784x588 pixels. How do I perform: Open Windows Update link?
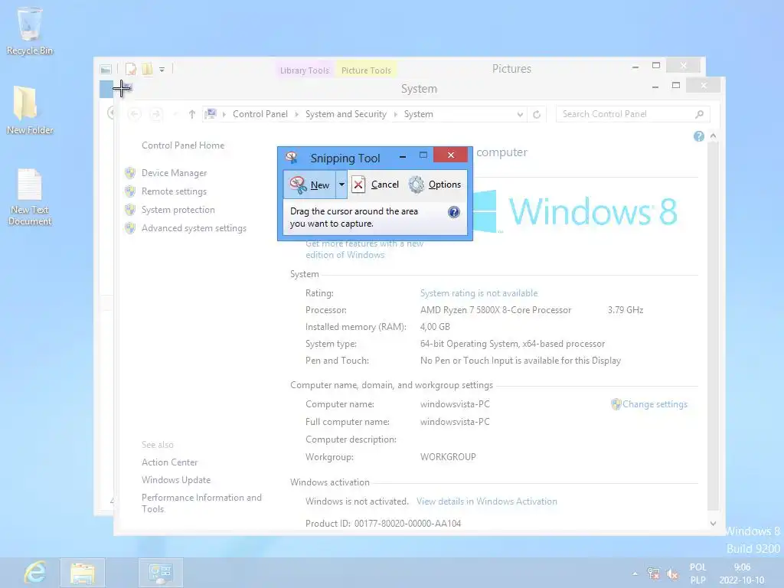[176, 480]
